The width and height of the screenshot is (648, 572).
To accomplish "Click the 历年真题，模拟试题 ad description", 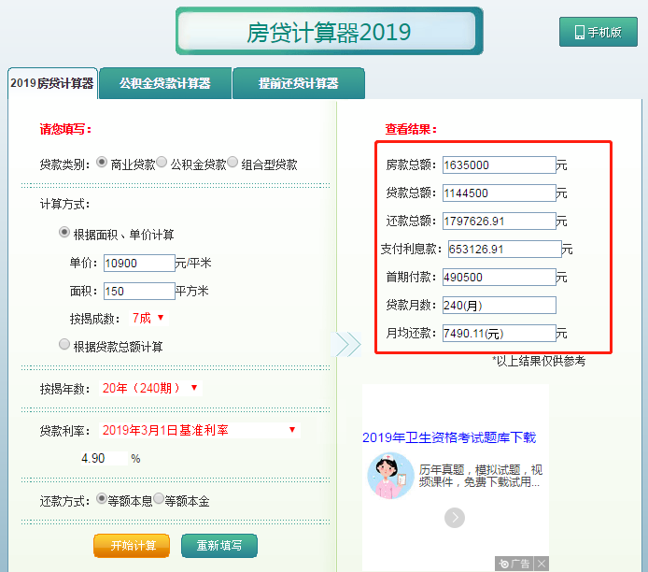I will [x=480, y=476].
